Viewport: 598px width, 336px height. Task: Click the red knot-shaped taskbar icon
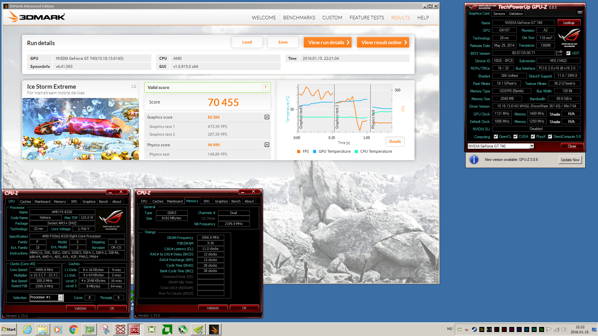[x=121, y=329]
